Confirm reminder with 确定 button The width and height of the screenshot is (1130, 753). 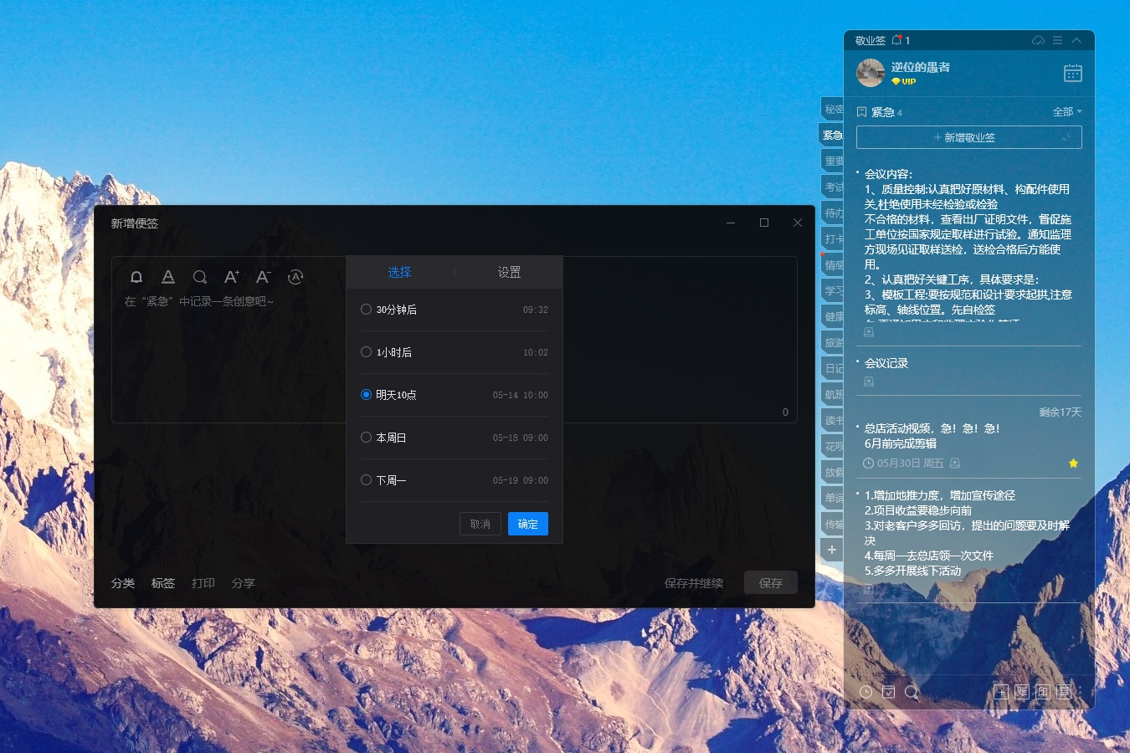tap(528, 524)
